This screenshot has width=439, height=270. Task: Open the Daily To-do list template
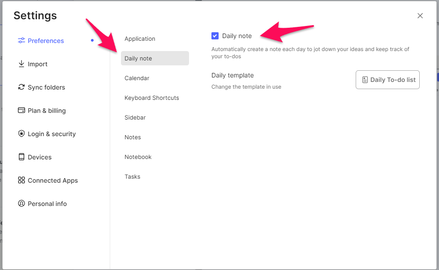pos(387,80)
